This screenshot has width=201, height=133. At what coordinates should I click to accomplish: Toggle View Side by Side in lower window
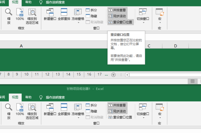(117, 105)
